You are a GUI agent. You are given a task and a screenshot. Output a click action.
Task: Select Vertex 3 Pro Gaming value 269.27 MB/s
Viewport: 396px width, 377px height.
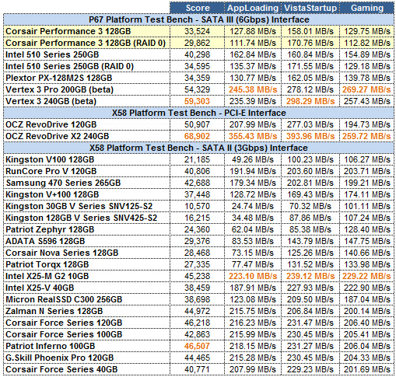tap(366, 89)
